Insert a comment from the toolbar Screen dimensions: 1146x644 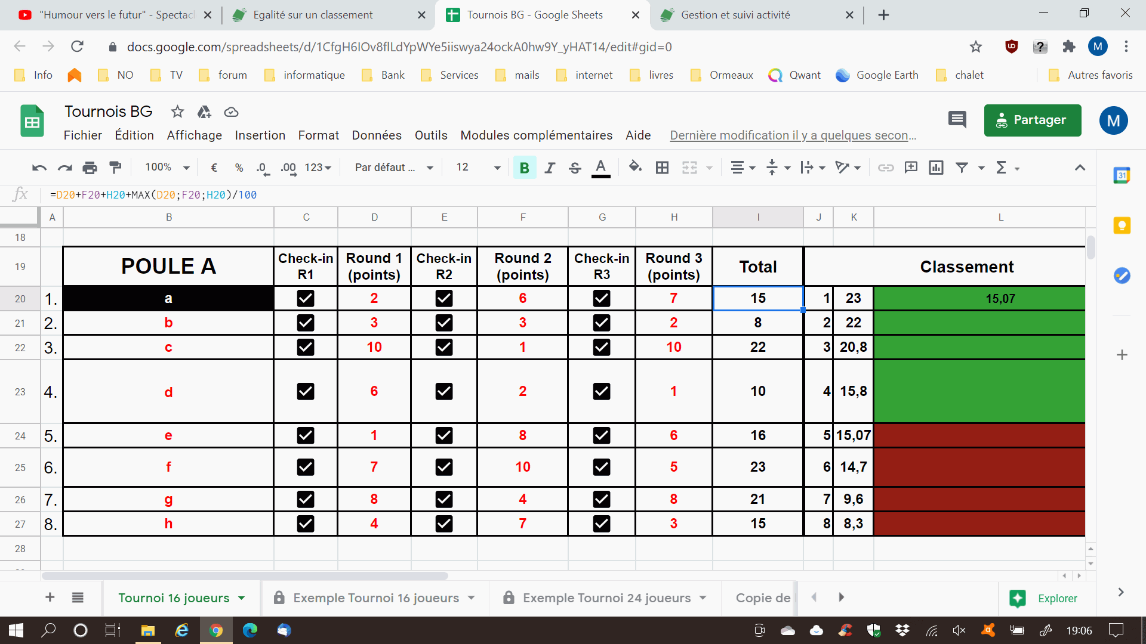pos(911,168)
